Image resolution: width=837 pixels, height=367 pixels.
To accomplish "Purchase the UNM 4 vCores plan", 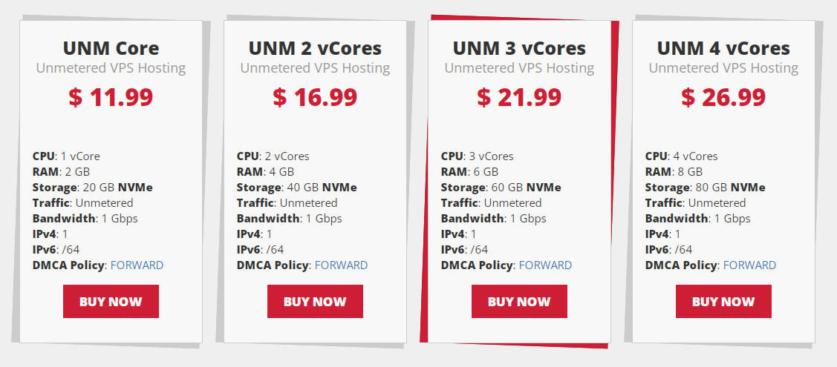I will 723,302.
